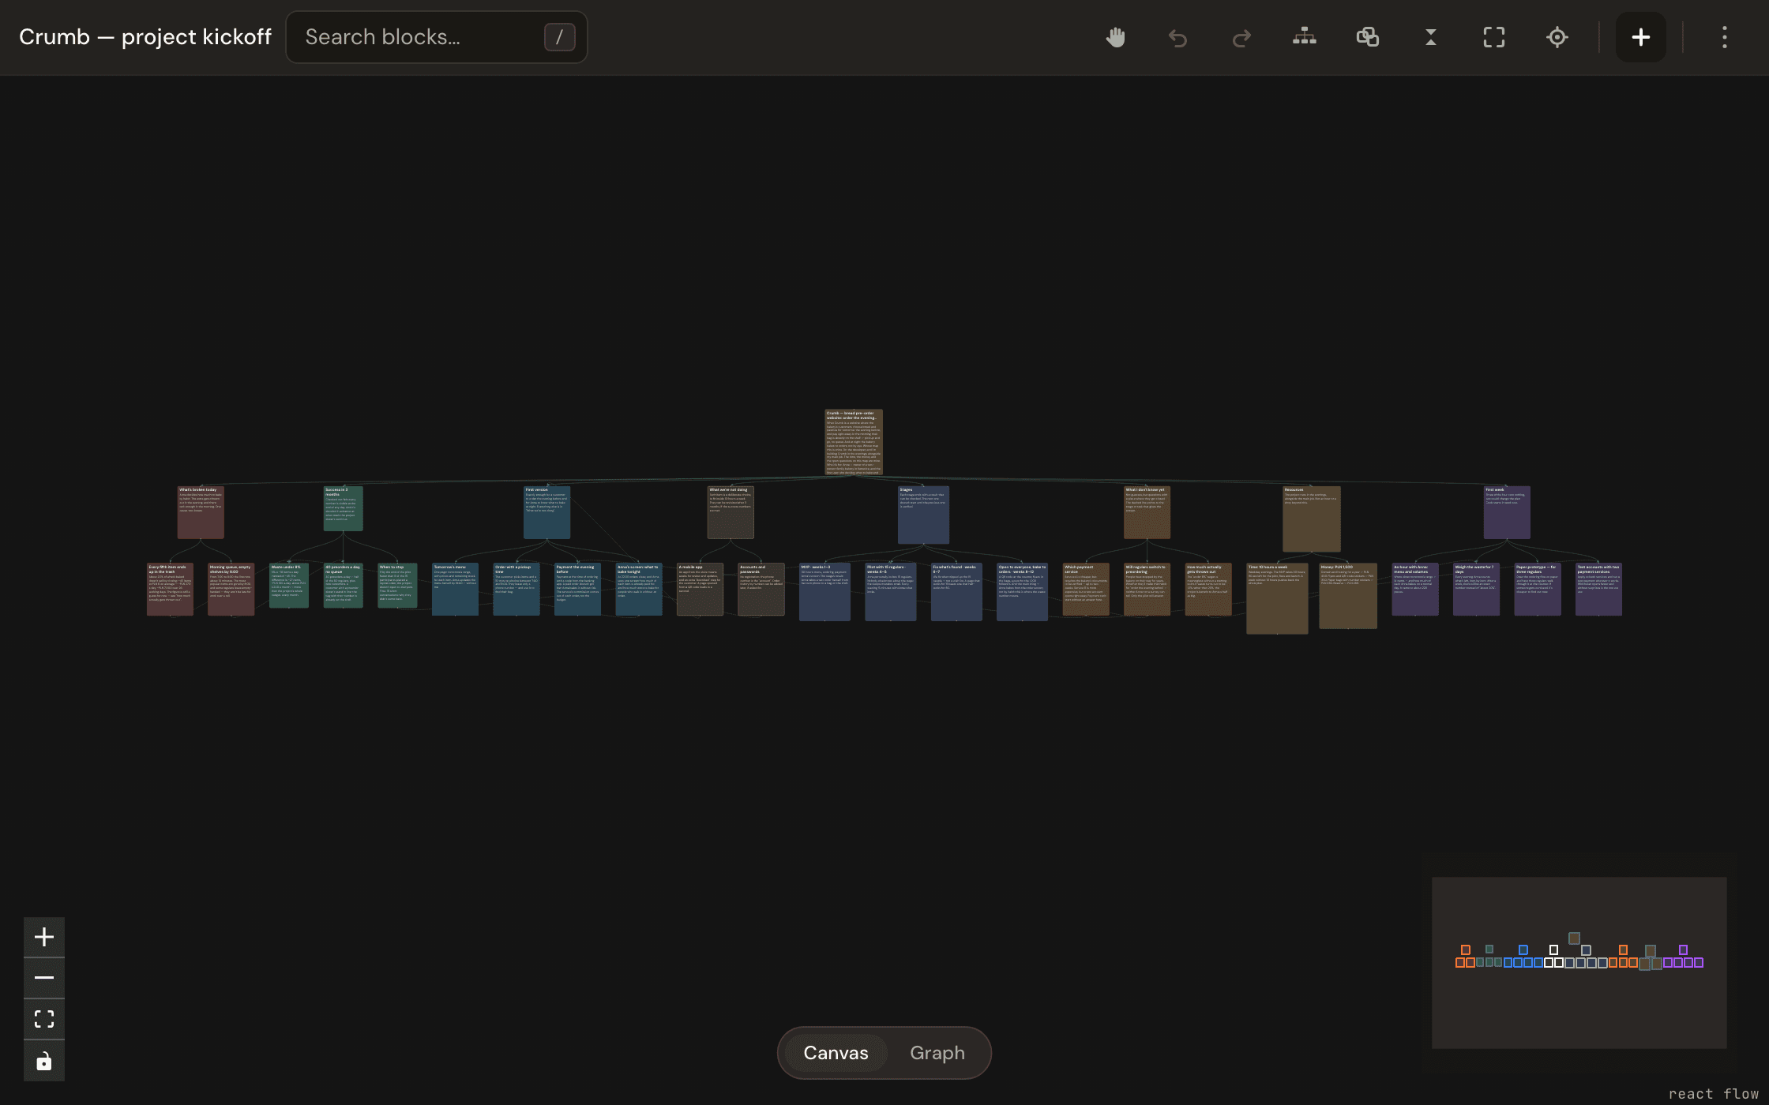Screen dimensions: 1769x1105
Task: Select the "First week" block
Action: 1507,512
